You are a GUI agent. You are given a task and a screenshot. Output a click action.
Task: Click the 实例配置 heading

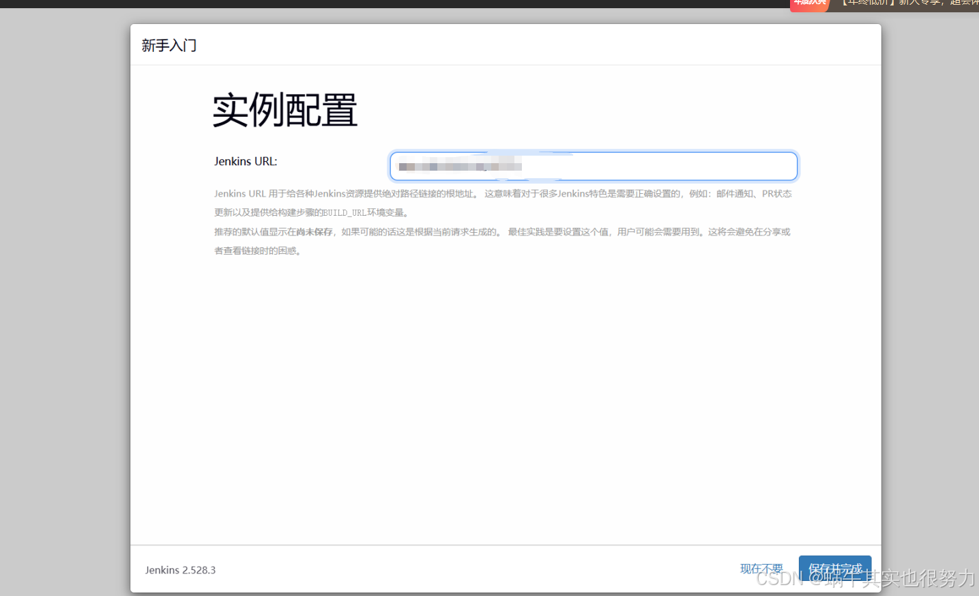click(x=285, y=111)
